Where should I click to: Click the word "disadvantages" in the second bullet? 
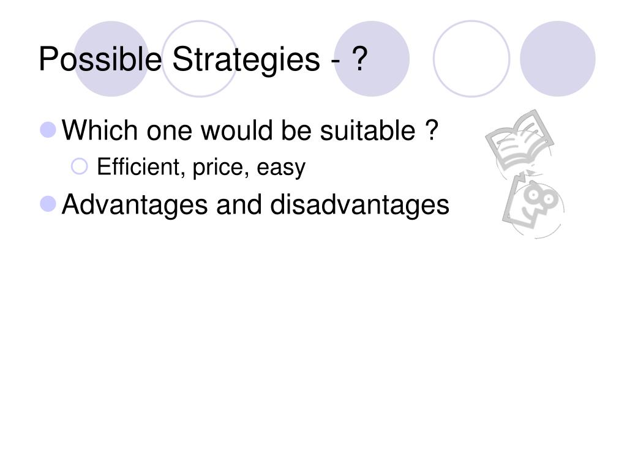(359, 204)
